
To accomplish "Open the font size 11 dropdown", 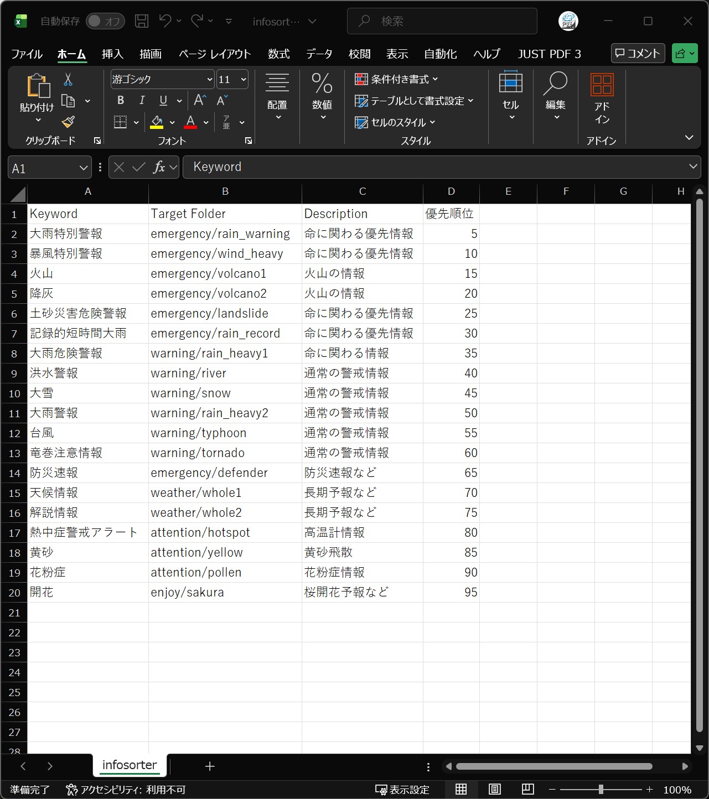I will (244, 80).
